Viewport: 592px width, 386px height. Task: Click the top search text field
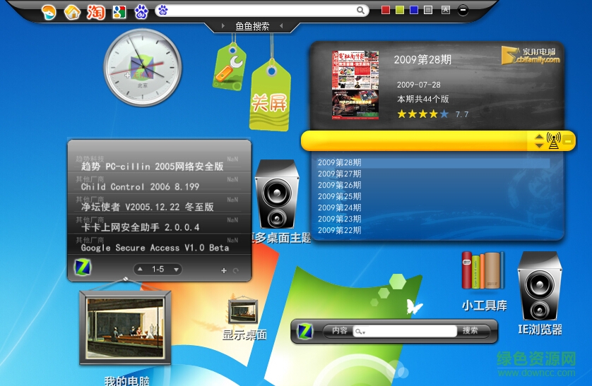pos(261,11)
